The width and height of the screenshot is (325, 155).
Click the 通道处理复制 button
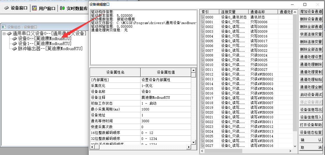311,72
